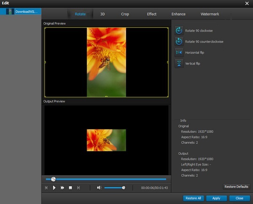
Task: Switch to the Effect tab
Action: 152,14
